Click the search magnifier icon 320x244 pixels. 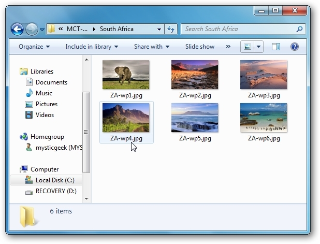tap(299, 29)
